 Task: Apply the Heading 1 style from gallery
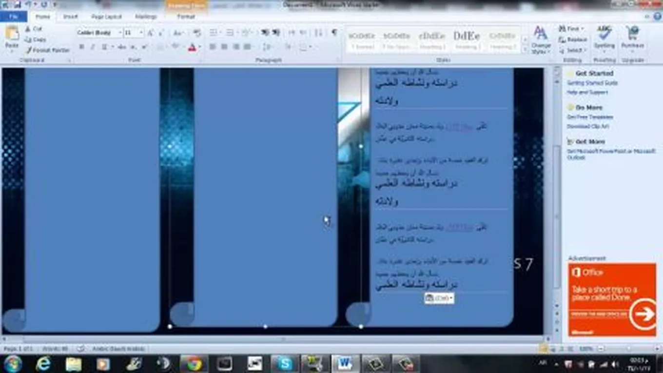432,40
